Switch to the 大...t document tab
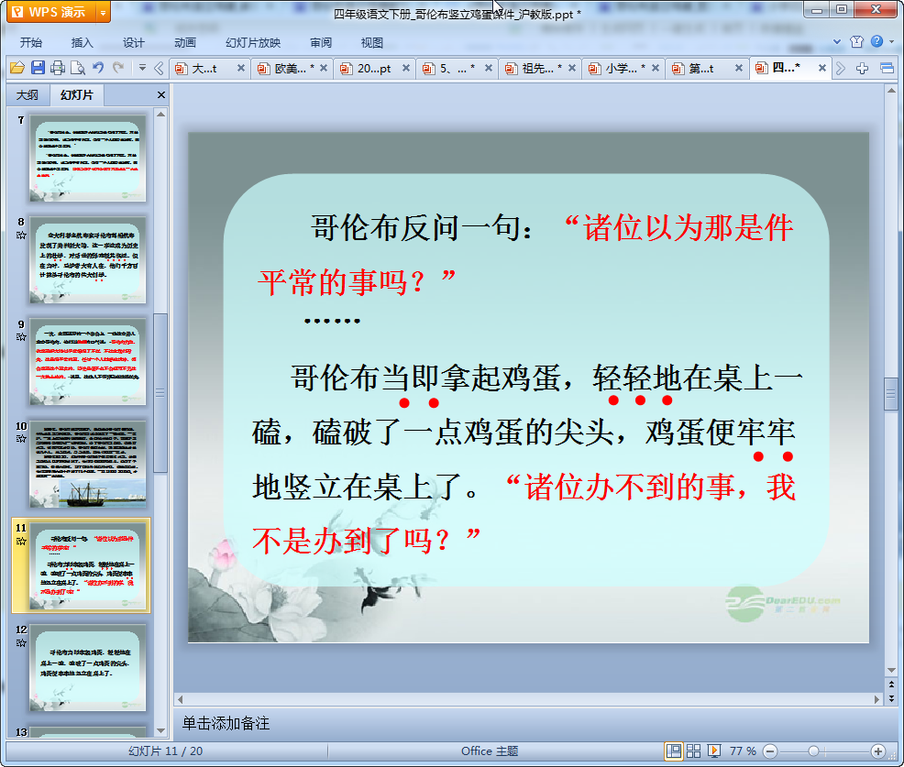The width and height of the screenshot is (904, 767). tap(204, 69)
